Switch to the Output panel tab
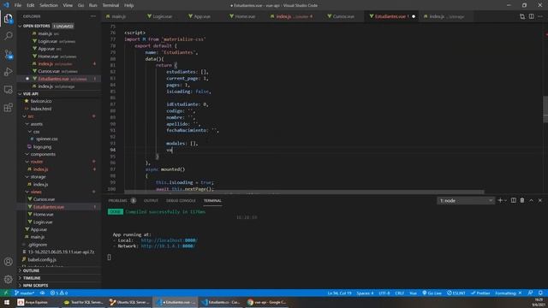The width and height of the screenshot is (548, 308). point(151,200)
